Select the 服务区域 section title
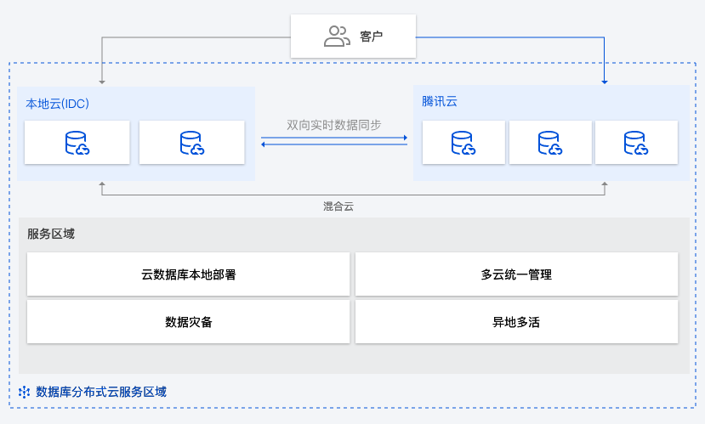Viewport: 705px width, 424px height. point(51,234)
